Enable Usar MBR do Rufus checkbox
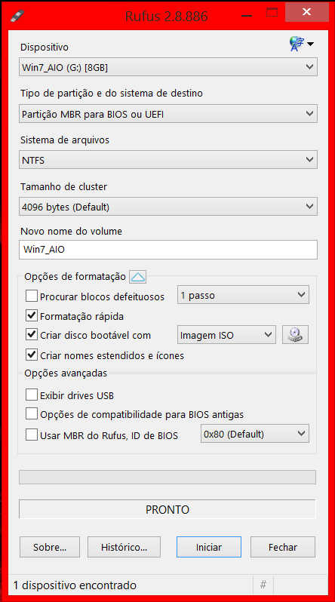 (x=31, y=435)
